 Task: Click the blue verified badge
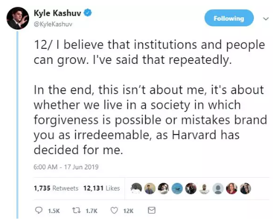click(88, 13)
